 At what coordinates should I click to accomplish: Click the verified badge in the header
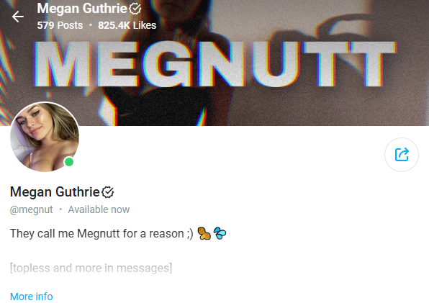(x=135, y=9)
